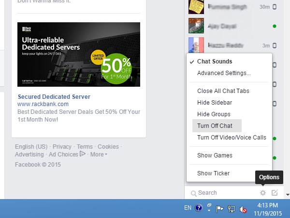Screen dimensions: 290x218
Task: Click the EN language indicator in taskbar
Action: coord(188,208)
